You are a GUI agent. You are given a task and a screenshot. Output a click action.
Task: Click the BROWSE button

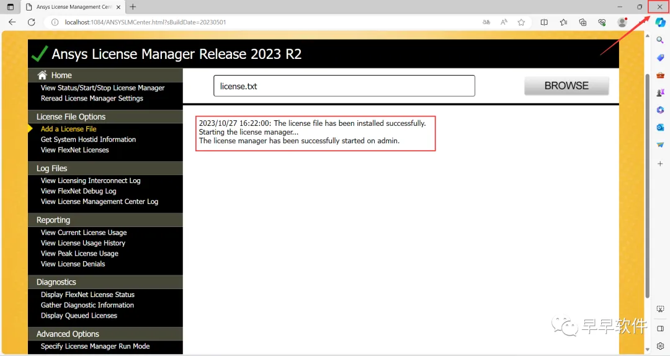566,86
